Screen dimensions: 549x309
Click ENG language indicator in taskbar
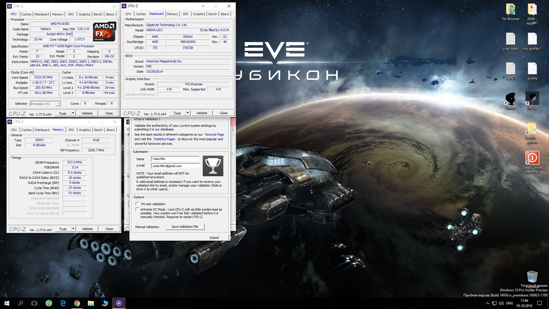510,303
